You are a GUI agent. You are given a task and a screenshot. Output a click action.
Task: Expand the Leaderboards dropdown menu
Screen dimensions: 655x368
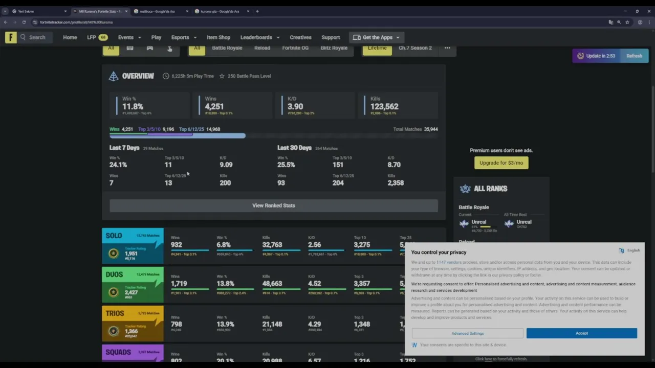[x=260, y=37]
